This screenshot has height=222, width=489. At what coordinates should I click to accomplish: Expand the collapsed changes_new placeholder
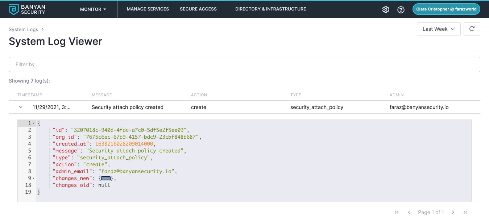[x=106, y=178]
